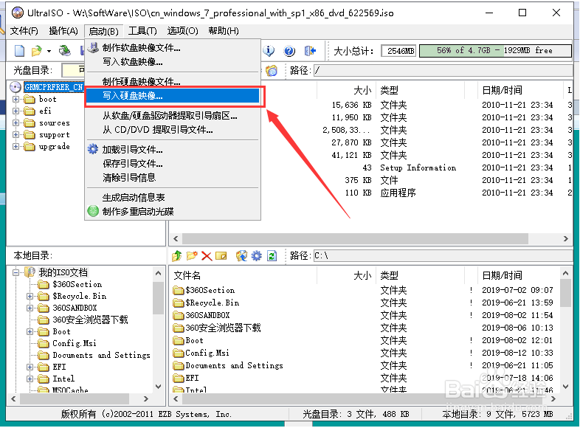Click the Open file folder toolbar icon
The height and width of the screenshot is (428, 580).
click(36, 51)
